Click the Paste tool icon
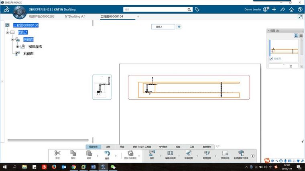Image resolution: width=305 pixels, height=171 pixels. click(x=89, y=155)
